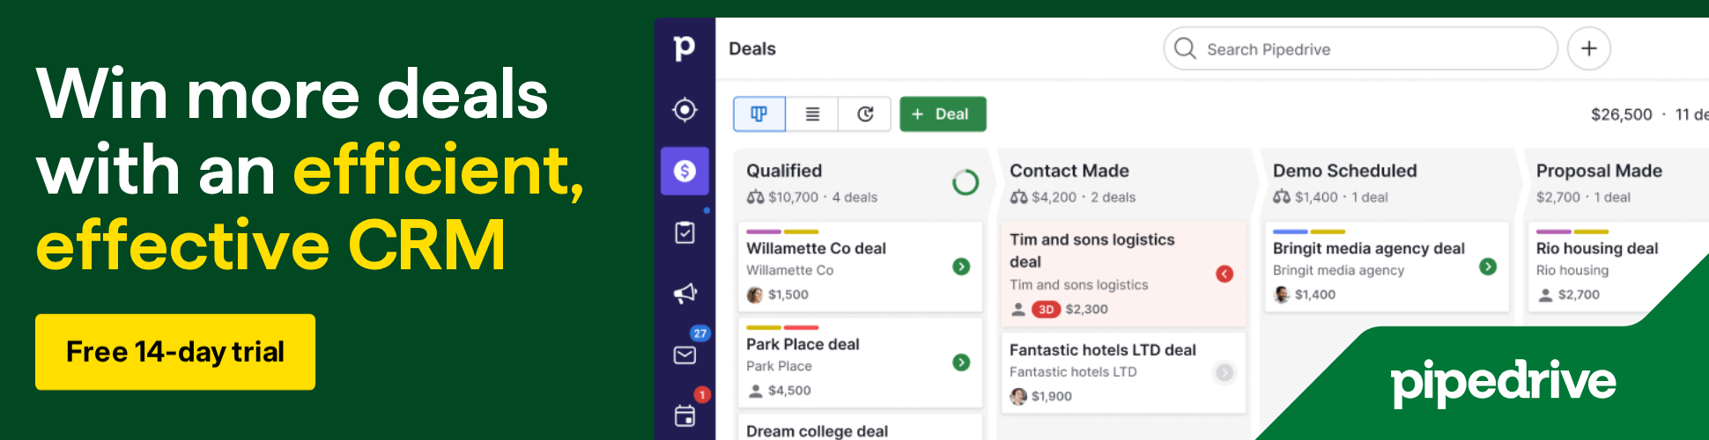Click the plus quick-add button beside search
This screenshot has width=1709, height=440.
(1588, 48)
